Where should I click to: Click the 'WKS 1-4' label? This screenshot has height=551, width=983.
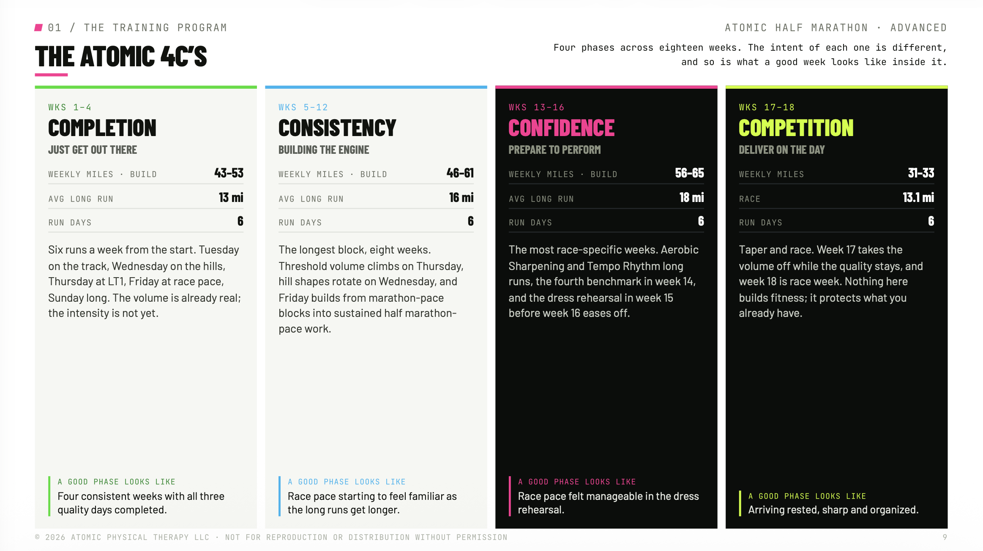click(x=70, y=107)
